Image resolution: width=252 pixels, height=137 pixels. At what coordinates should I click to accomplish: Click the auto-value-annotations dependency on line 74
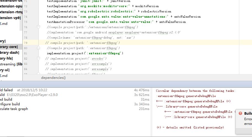tap(123, 17)
